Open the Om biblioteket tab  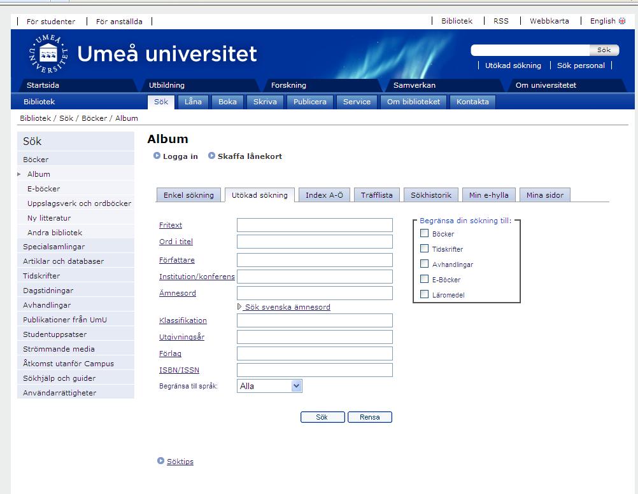[413, 102]
